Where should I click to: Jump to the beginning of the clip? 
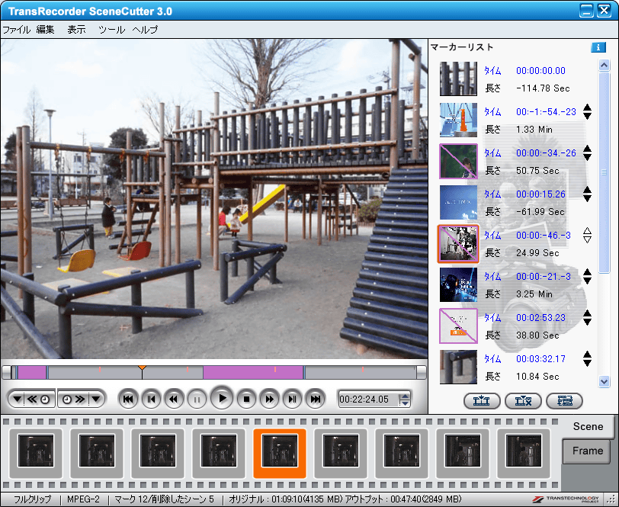[x=128, y=400]
